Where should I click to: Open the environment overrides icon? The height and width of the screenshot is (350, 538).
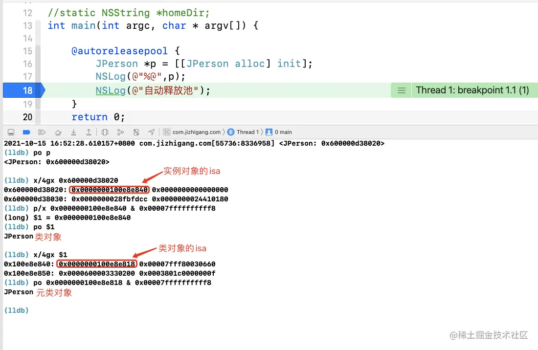(136, 132)
